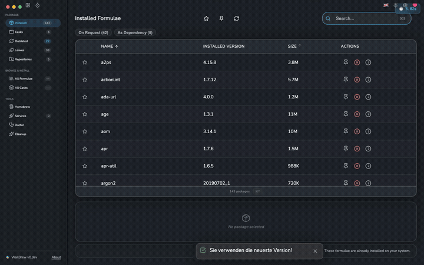424x265 pixels.
Task: Favorite actionlint with its star
Action: pyautogui.click(x=85, y=79)
